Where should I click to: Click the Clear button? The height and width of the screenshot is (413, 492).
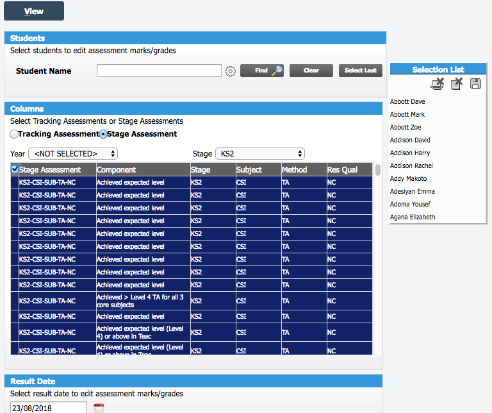(311, 71)
